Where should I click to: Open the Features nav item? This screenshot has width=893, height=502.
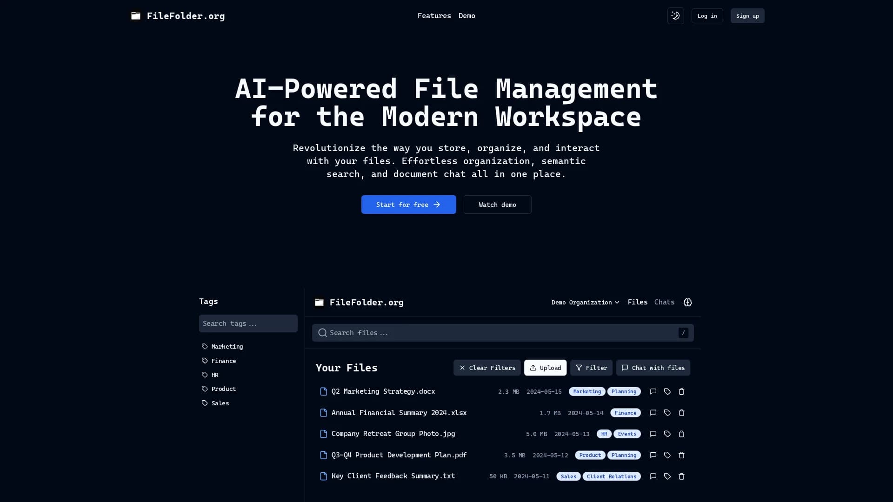(434, 16)
